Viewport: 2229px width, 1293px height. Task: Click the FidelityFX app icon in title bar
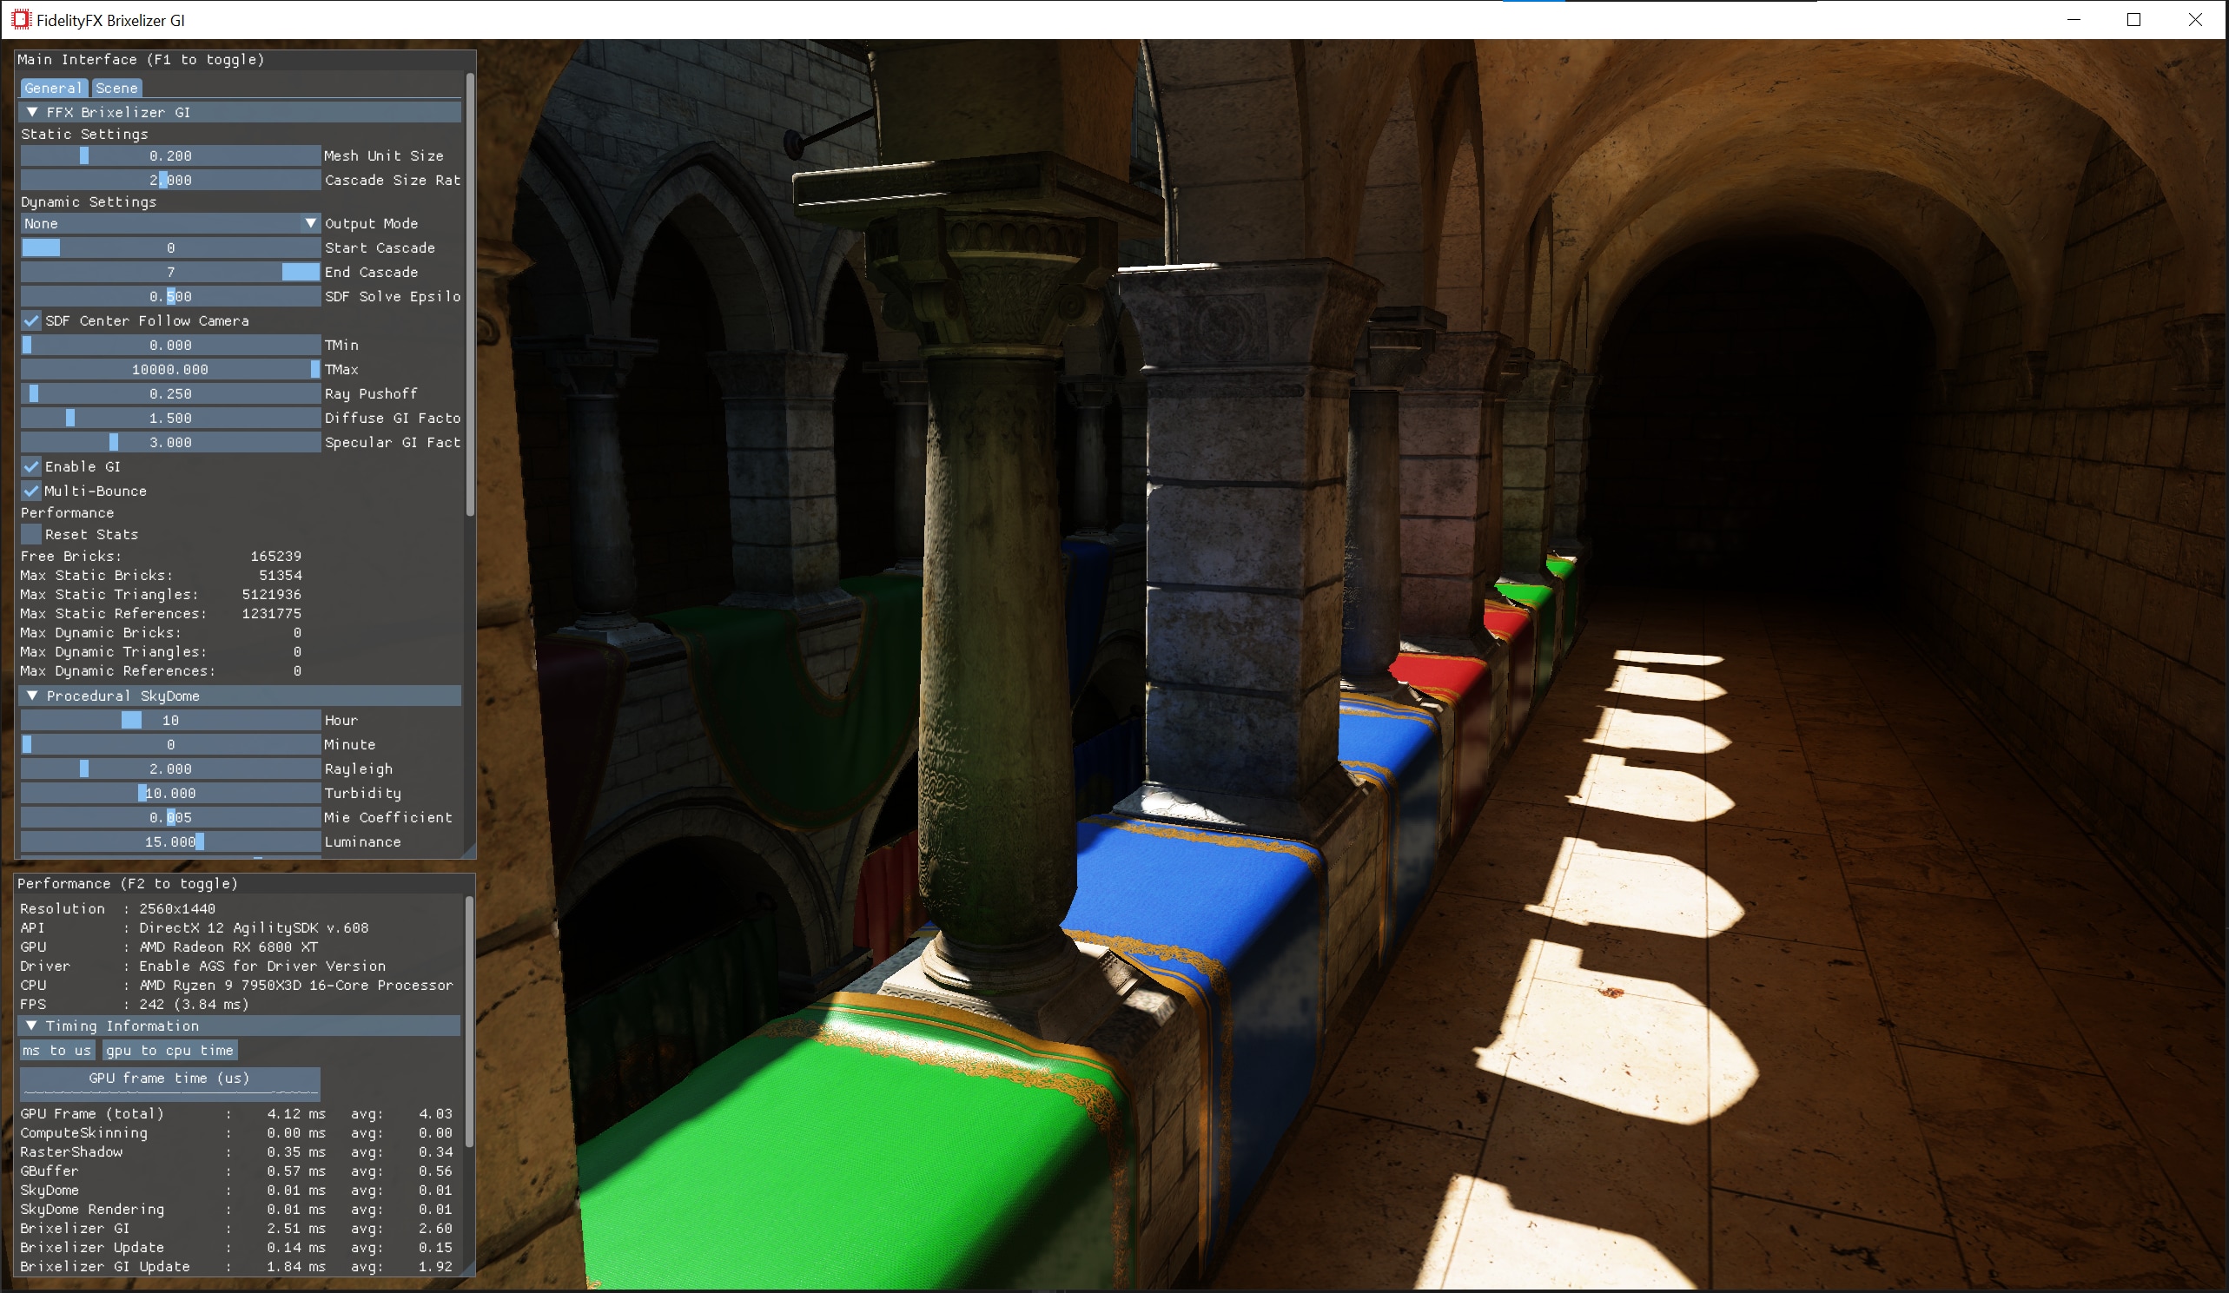pos(21,19)
